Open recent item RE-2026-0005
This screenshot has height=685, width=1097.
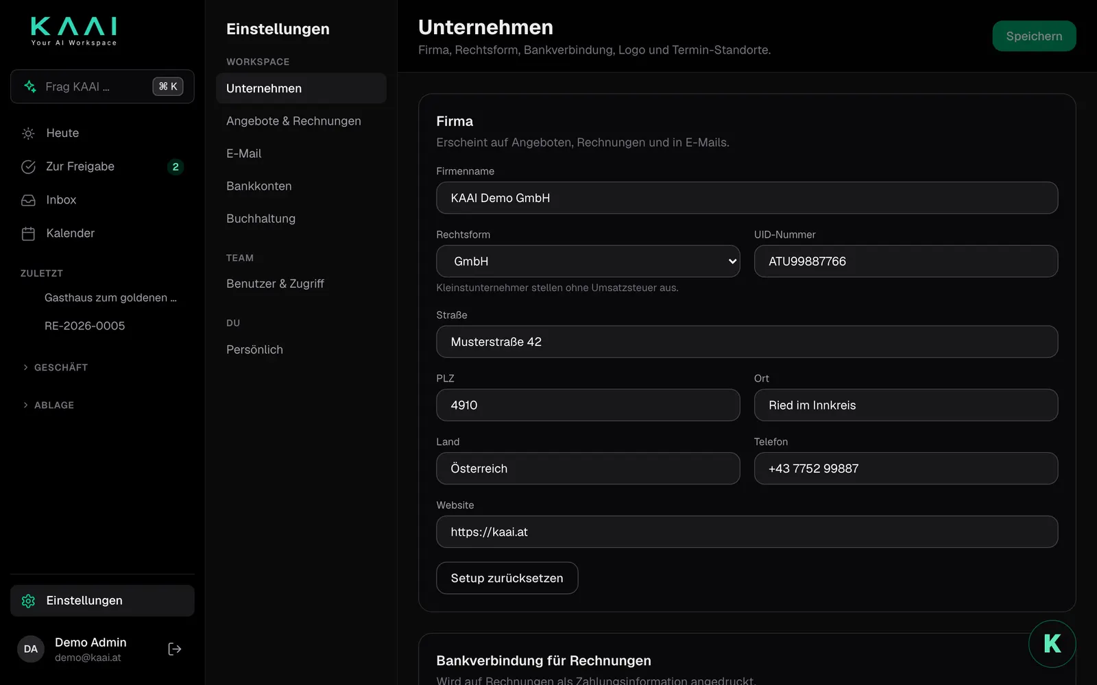point(85,326)
